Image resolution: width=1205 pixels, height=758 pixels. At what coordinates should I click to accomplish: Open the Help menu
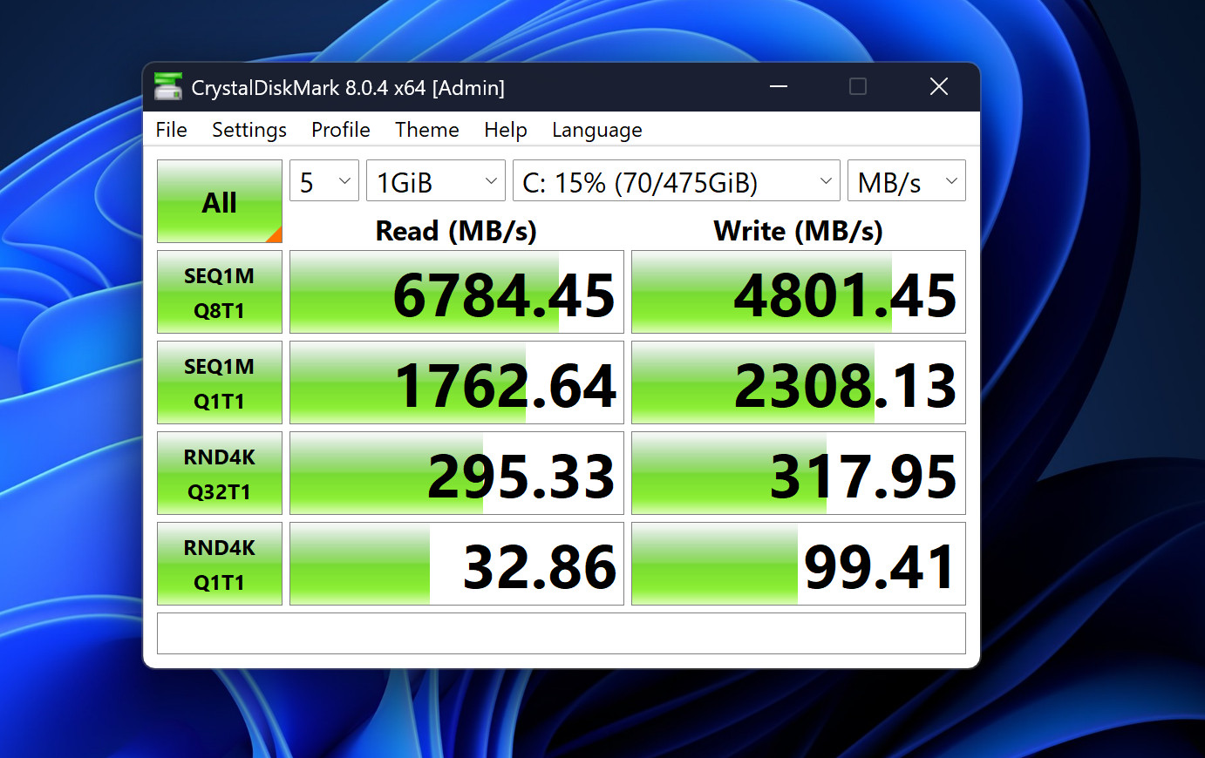[x=506, y=130]
